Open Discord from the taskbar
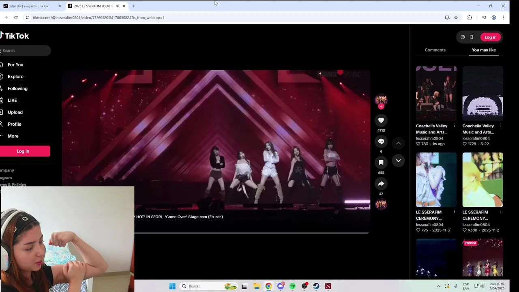The image size is (519, 292). coord(281,286)
